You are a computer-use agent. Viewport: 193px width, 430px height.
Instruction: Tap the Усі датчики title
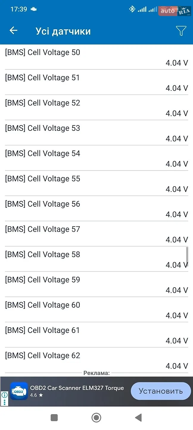click(x=63, y=31)
